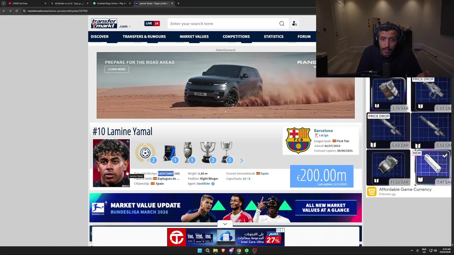This screenshot has width=454, height=255.
Task: Open the Transfermarkt logo home link
Action: [104, 23]
